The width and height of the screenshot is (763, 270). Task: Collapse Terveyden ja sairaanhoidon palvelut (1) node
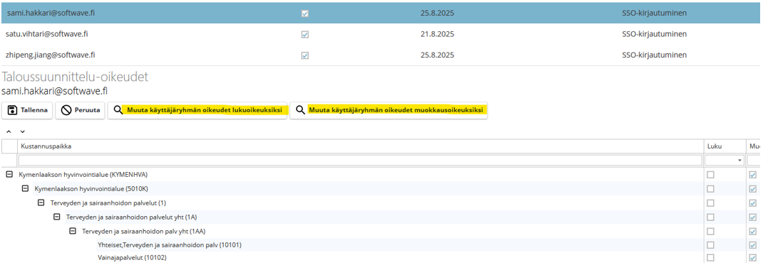41,202
